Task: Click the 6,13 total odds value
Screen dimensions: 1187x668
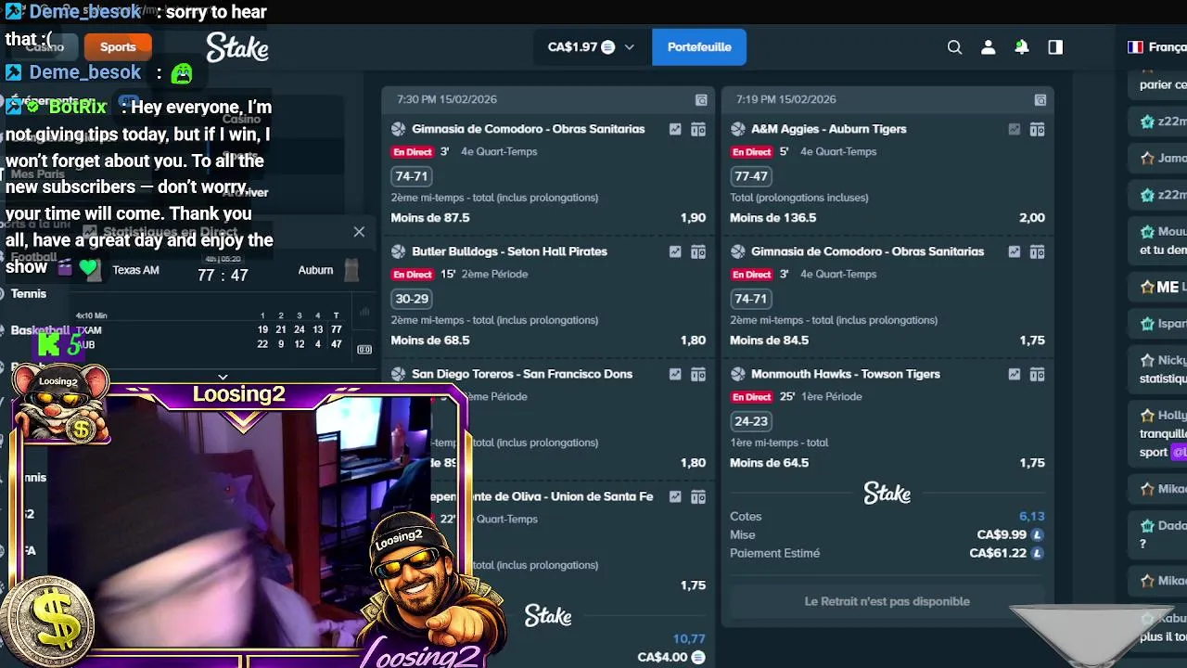Action: pos(1032,516)
